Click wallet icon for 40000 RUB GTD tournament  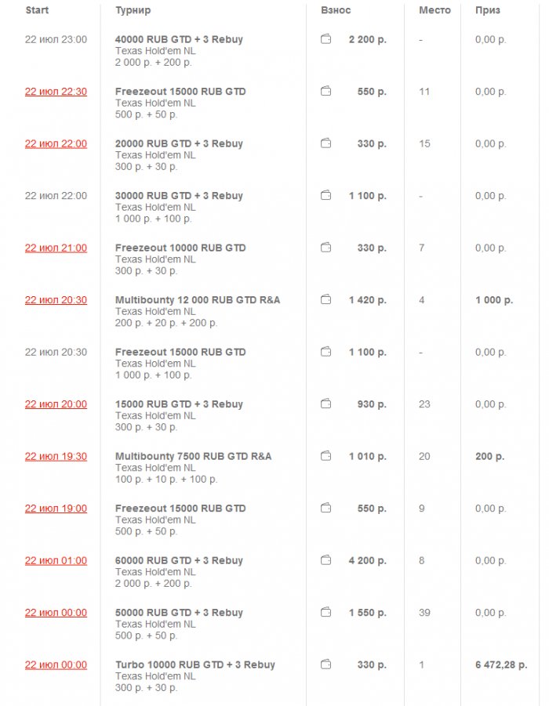(326, 39)
